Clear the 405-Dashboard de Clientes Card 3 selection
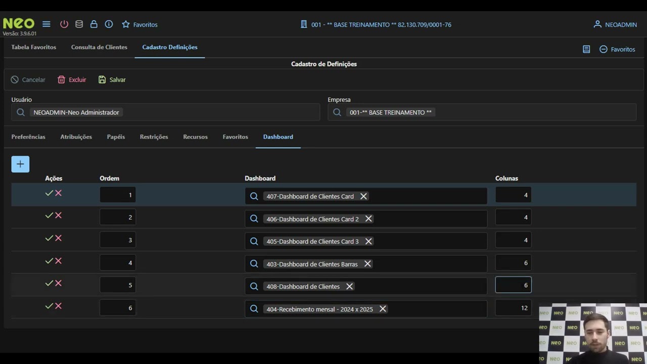Image resolution: width=647 pixels, height=364 pixels. [368, 241]
